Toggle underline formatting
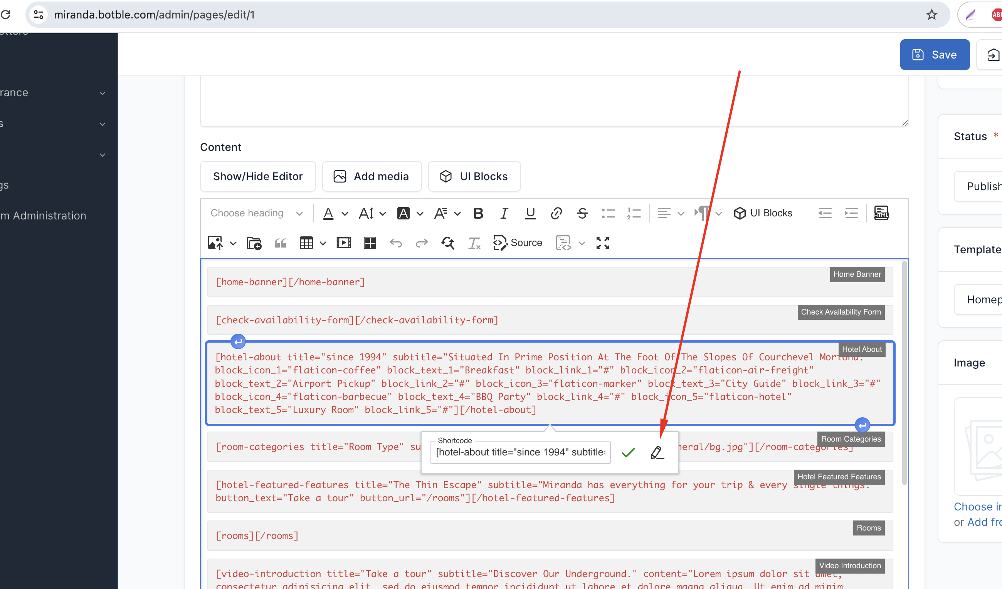The image size is (1002, 589). coord(530,213)
